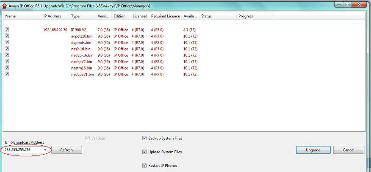Image resolution: width=371 pixels, height=172 pixels.
Task: Click the Status column header
Action: click(x=218, y=17)
